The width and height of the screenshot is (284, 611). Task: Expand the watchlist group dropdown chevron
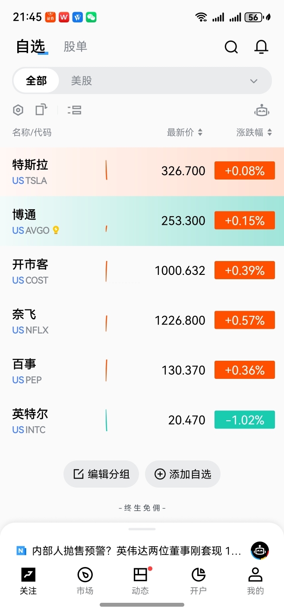[254, 81]
